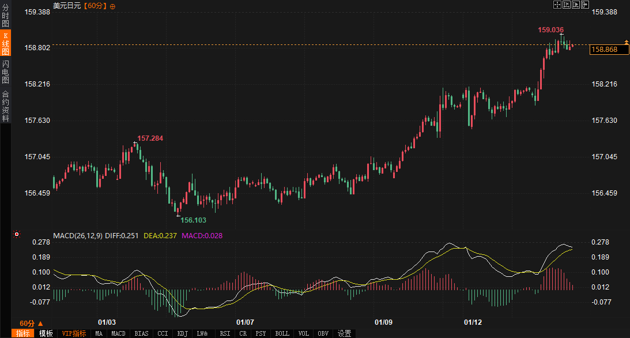630x338 pixels.
Task: Click the jump-to-start axis icon at top right
Action: tap(566, 5)
